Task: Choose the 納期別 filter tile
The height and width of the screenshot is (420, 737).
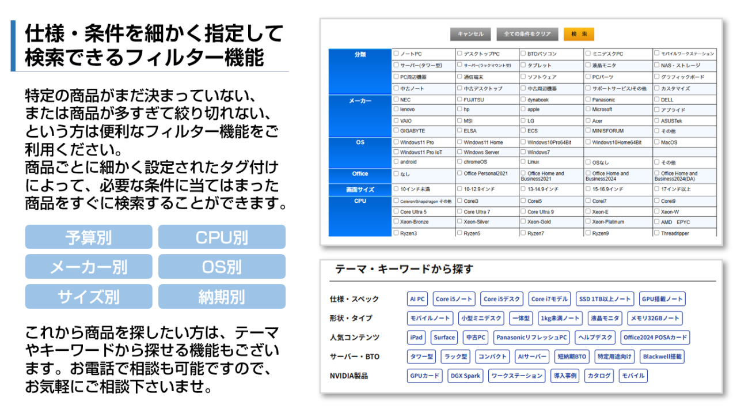Action: [x=222, y=297]
